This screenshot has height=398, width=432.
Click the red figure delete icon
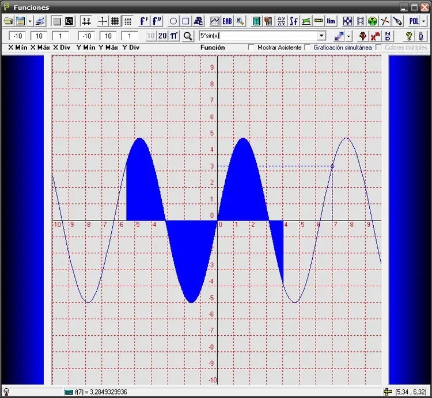pos(362,36)
